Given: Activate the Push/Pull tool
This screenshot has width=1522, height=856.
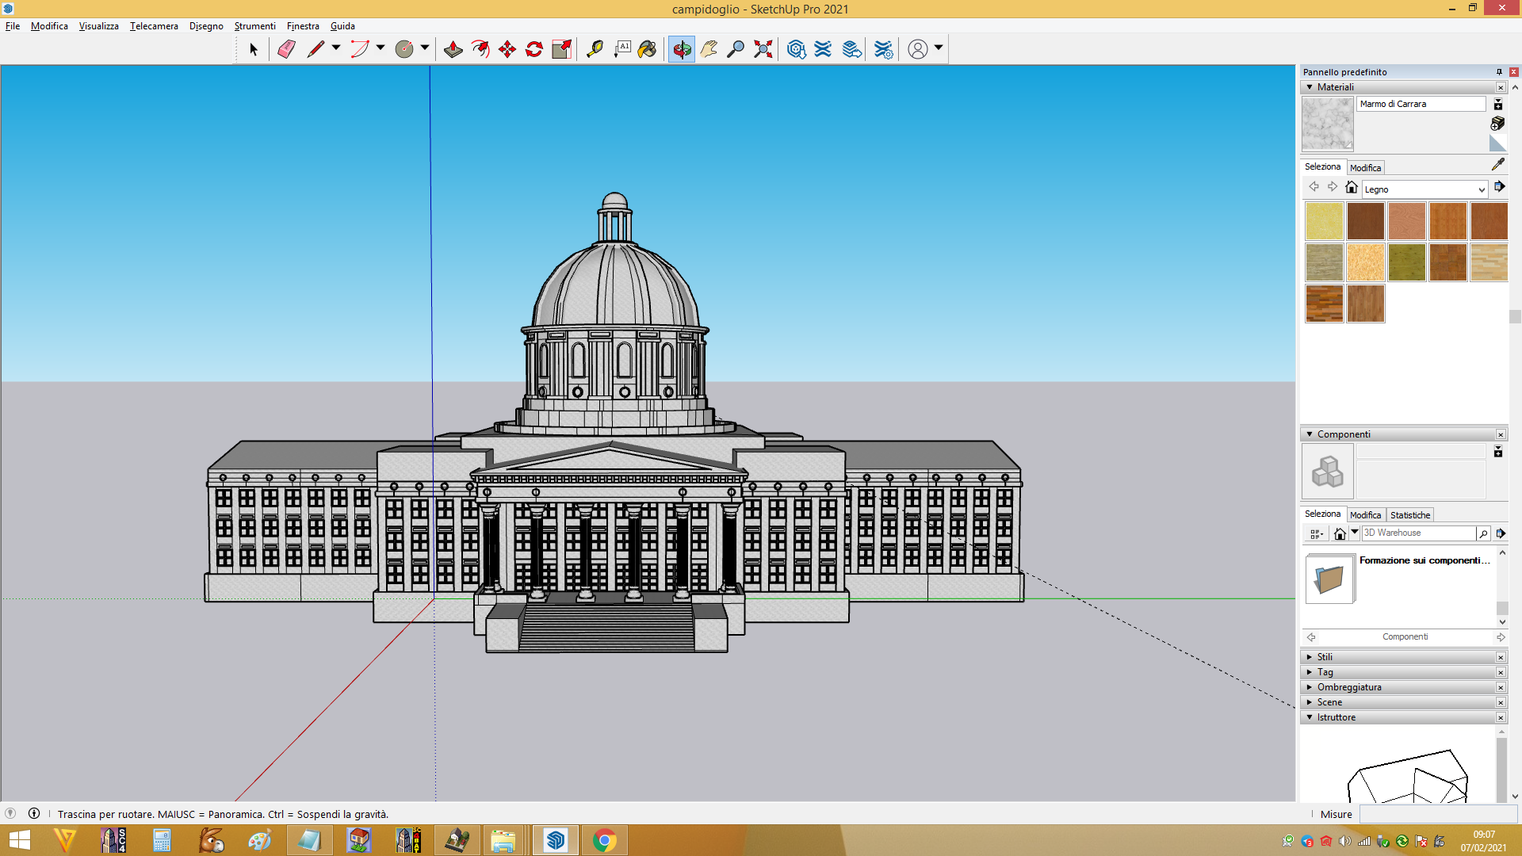Looking at the screenshot, I should pos(453,49).
